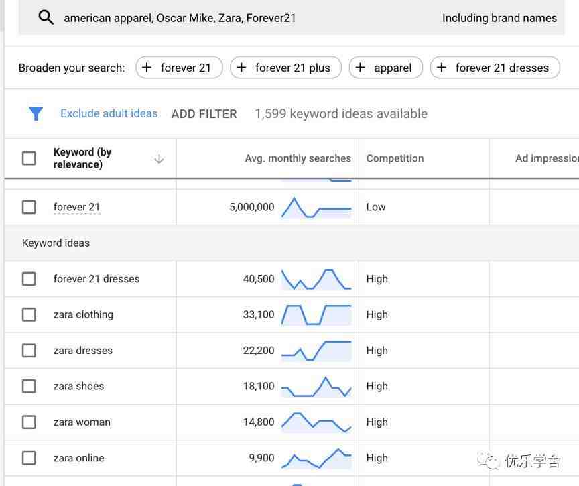Add 'forever 21 dresses' suggestion chip
Screen dimensions: 579x486
click(x=495, y=68)
